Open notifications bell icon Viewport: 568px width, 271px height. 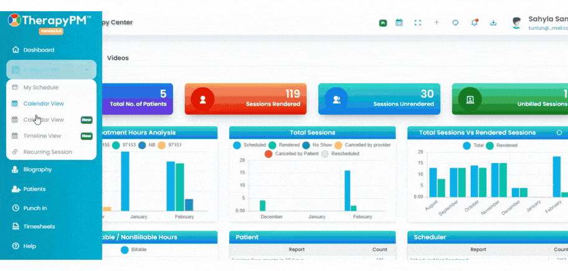point(474,22)
